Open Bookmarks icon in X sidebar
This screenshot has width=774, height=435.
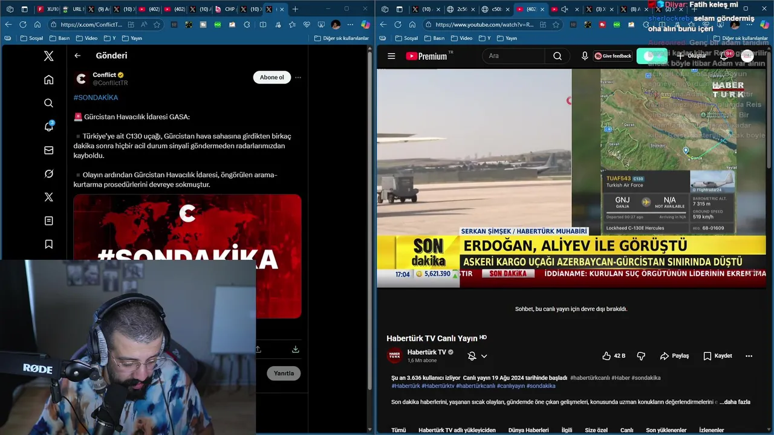(49, 245)
